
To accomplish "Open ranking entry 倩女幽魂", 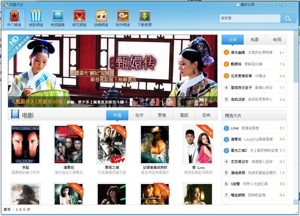I will click(x=254, y=53).
